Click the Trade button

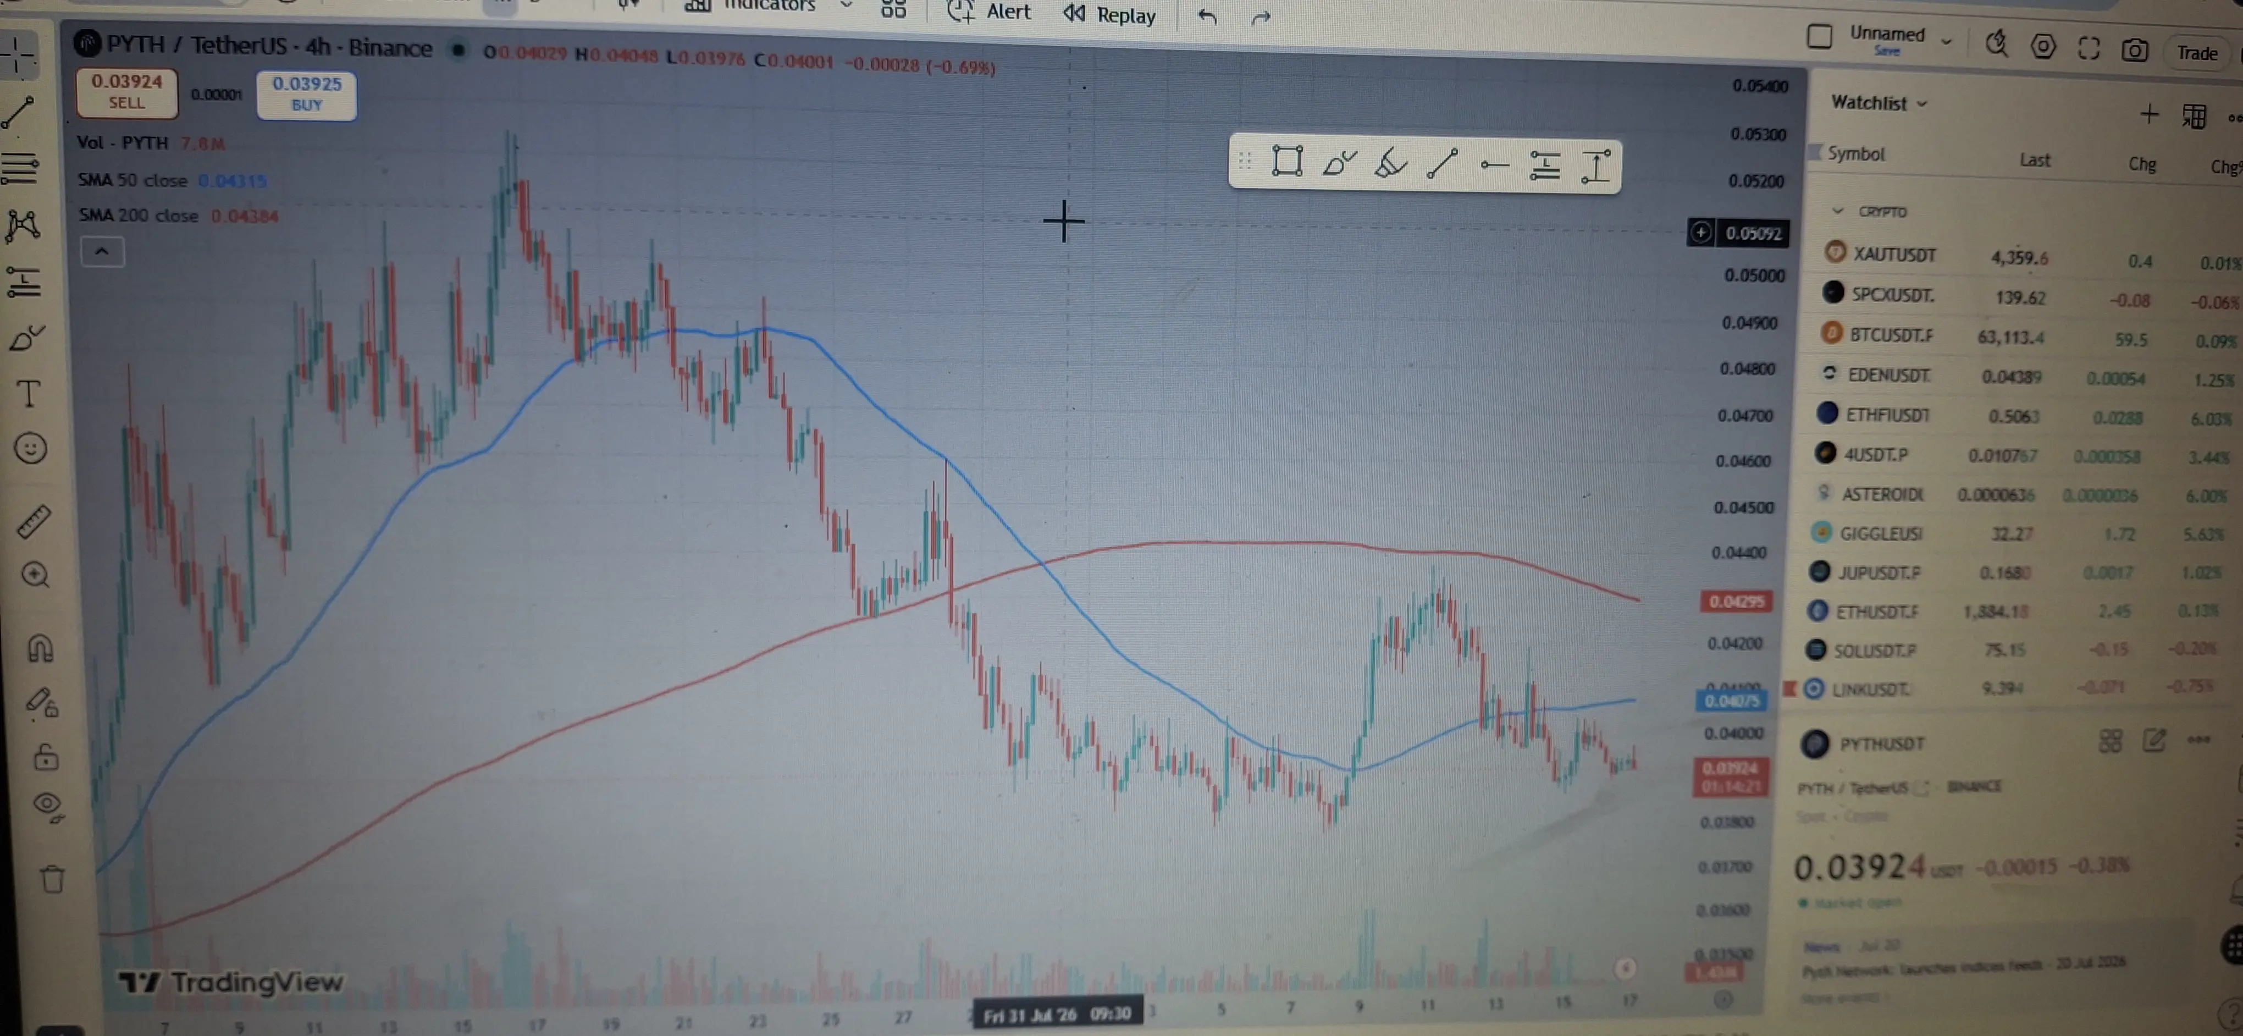(x=2197, y=53)
